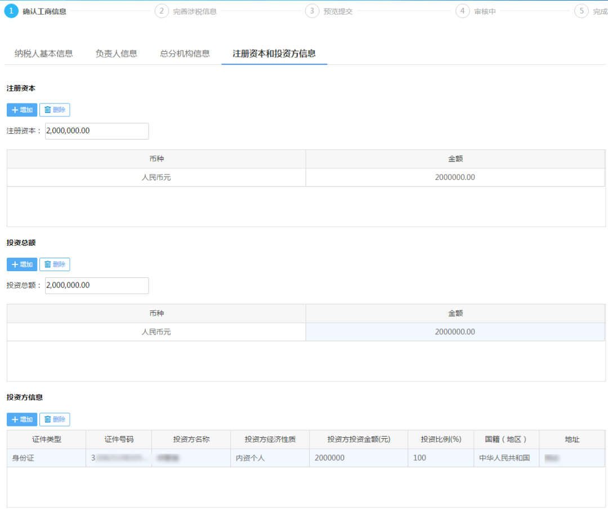This screenshot has height=517, width=608.
Task: Click 删除 button under 投资方信息
Action: (x=55, y=419)
